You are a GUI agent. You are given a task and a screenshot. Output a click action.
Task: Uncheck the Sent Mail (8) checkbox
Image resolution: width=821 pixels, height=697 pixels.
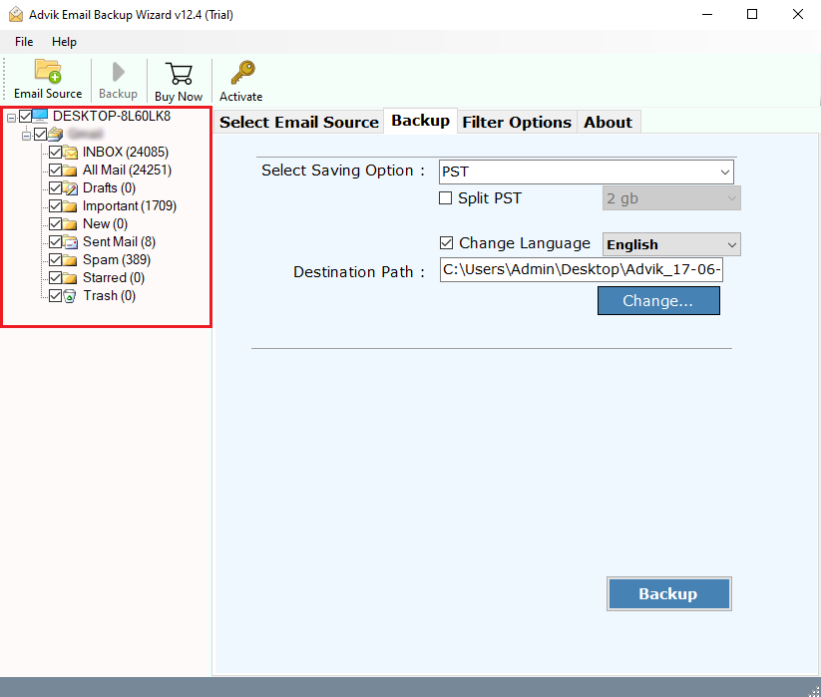point(56,241)
